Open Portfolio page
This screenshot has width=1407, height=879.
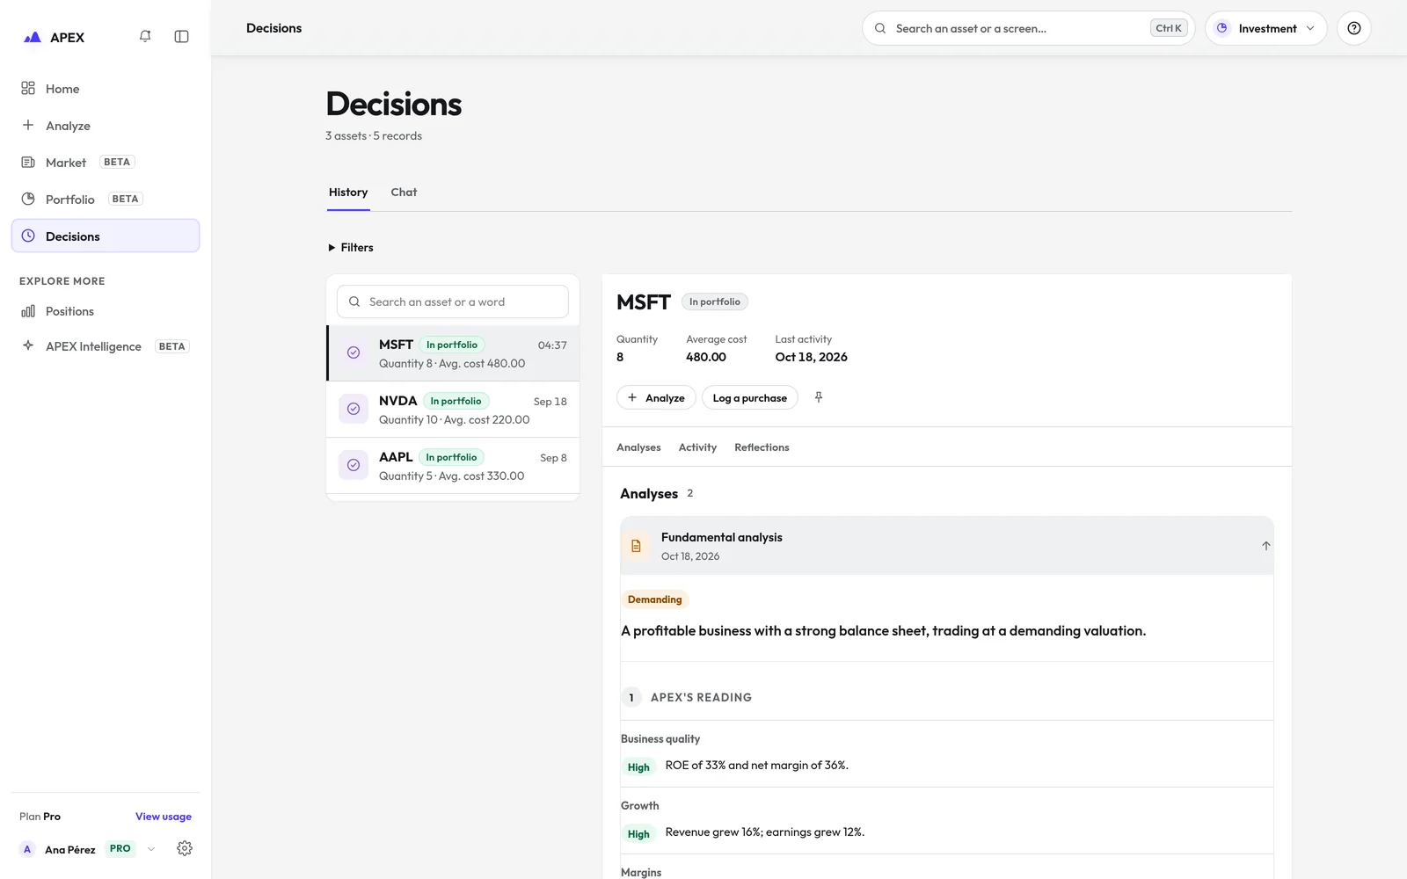(x=106, y=200)
